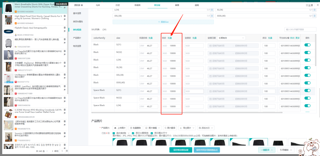Click trash icon for XXXL(40) size
This screenshot has width=320, height=156.
314,16
